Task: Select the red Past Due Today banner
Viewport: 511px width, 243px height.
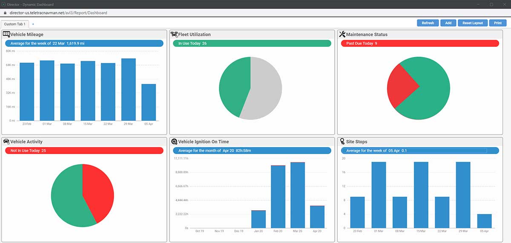Action: 419,43
